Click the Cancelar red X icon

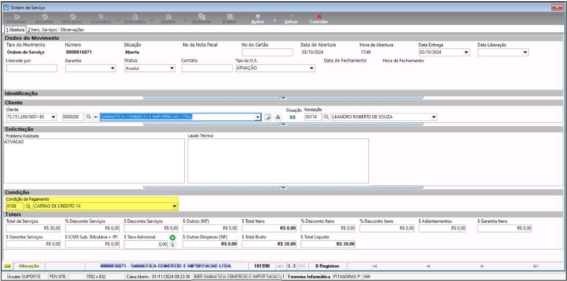[x=319, y=16]
